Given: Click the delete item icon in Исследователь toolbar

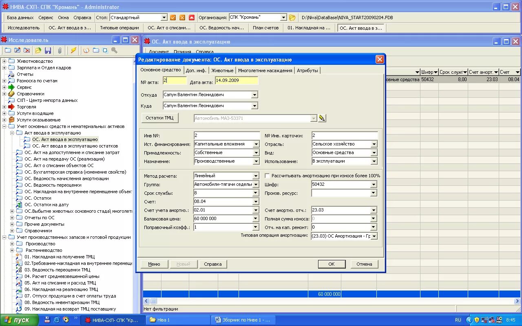Looking at the screenshot, I should click(x=27, y=51).
